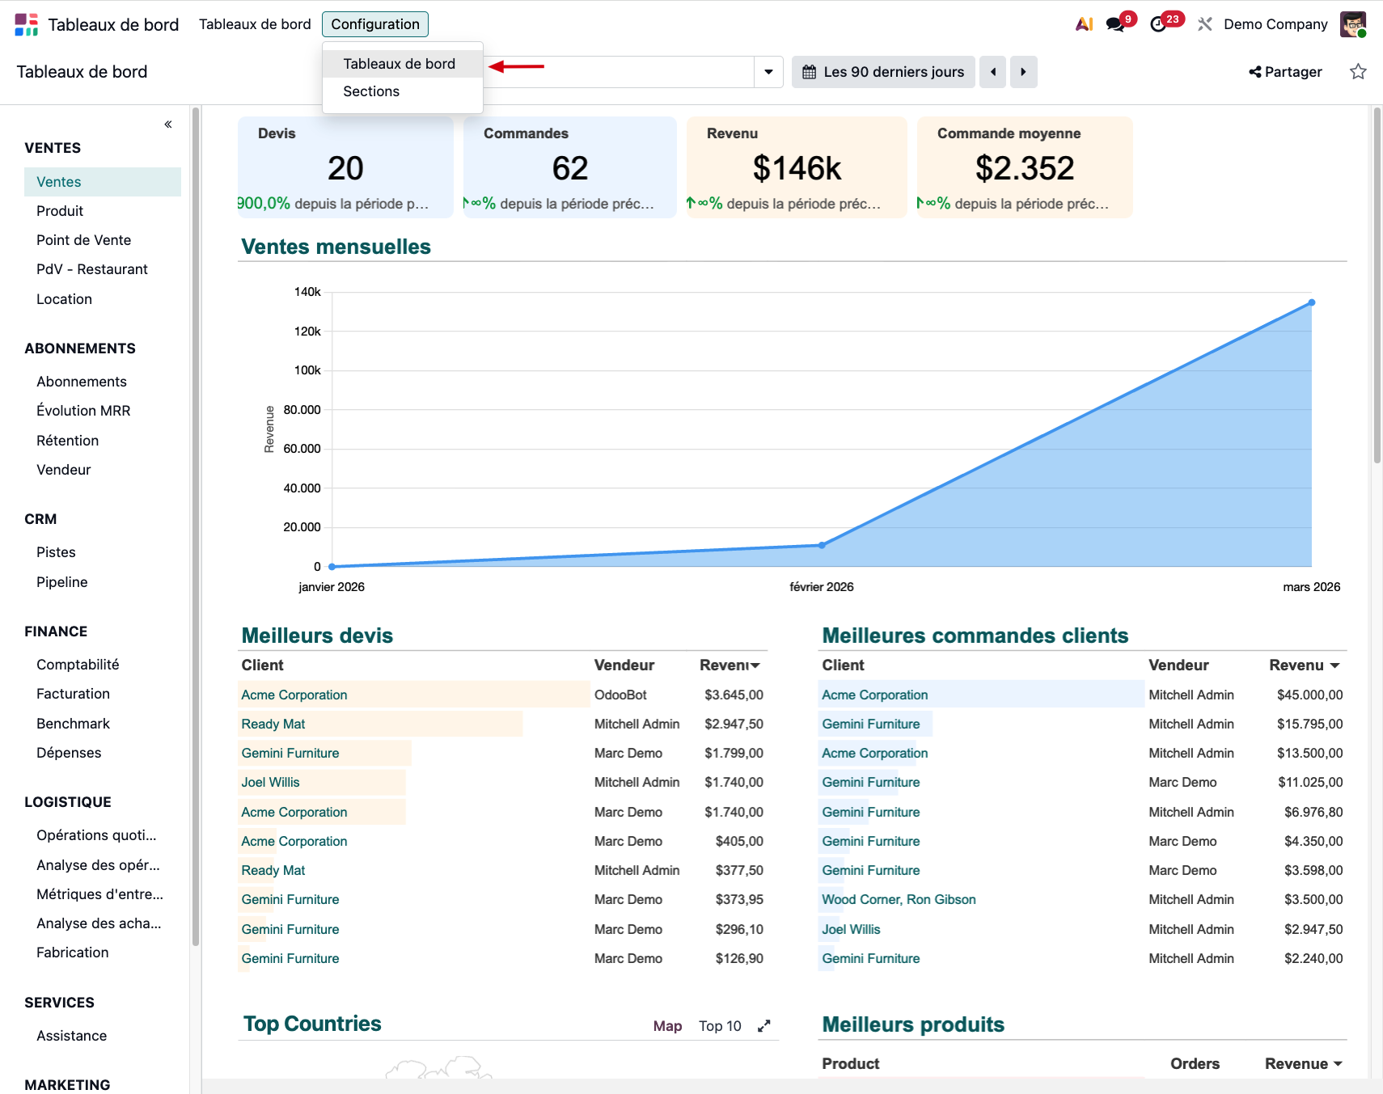Click the vertical scrollbar of the dashboard

1377,283
